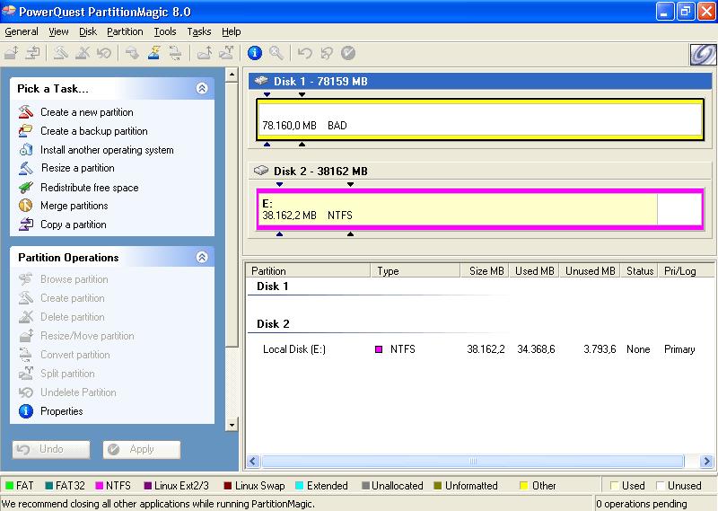Screen dimensions: 718x511
Task: Choose Copy a partition task
Action: 74,225
